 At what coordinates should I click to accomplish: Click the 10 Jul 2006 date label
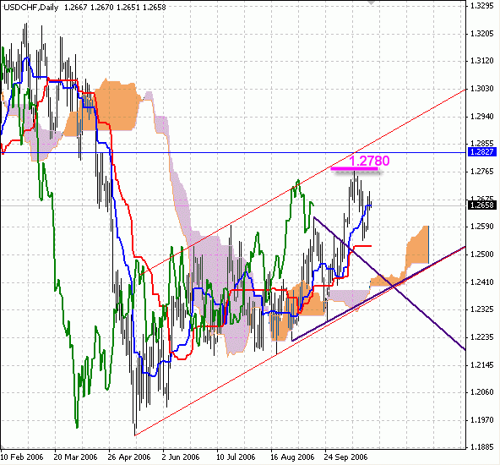tap(236, 457)
